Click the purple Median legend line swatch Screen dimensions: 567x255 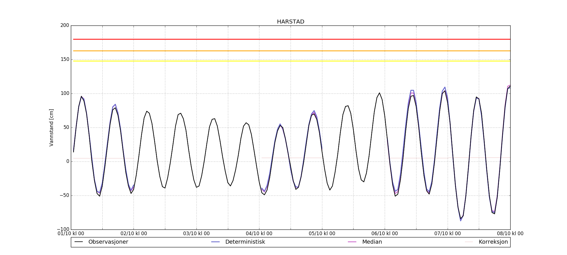pos(352,242)
